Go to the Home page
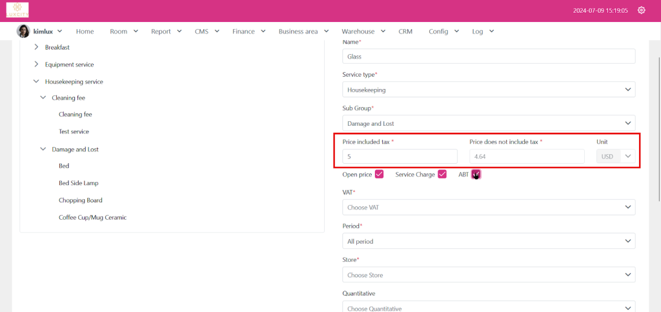This screenshot has height=312, width=661. 85,32
